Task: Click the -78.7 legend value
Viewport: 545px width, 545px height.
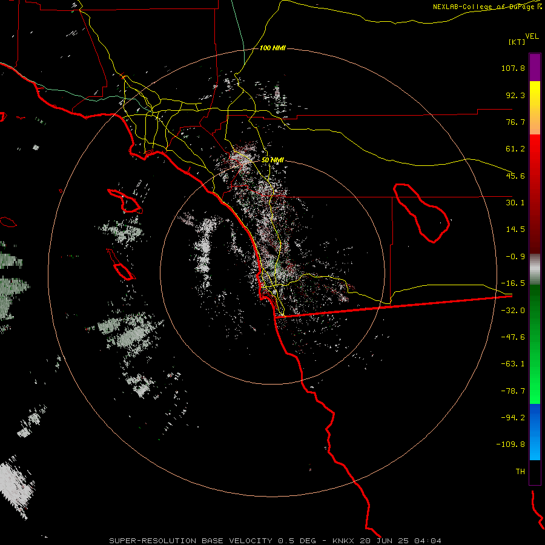Action: (513, 391)
